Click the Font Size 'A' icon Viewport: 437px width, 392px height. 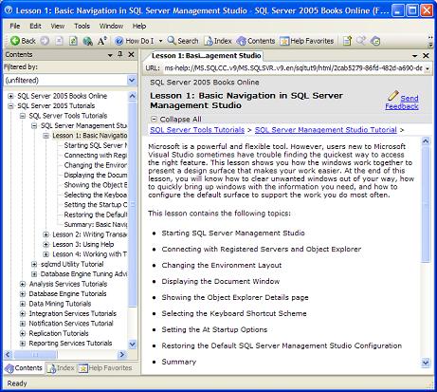[x=101, y=41]
